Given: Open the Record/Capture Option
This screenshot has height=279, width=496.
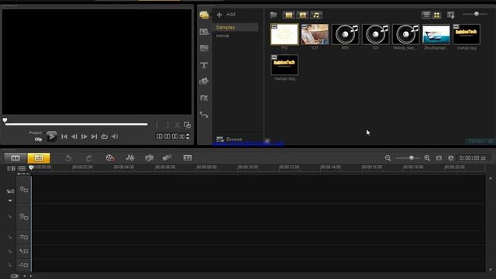Looking at the screenshot, I should click(110, 158).
